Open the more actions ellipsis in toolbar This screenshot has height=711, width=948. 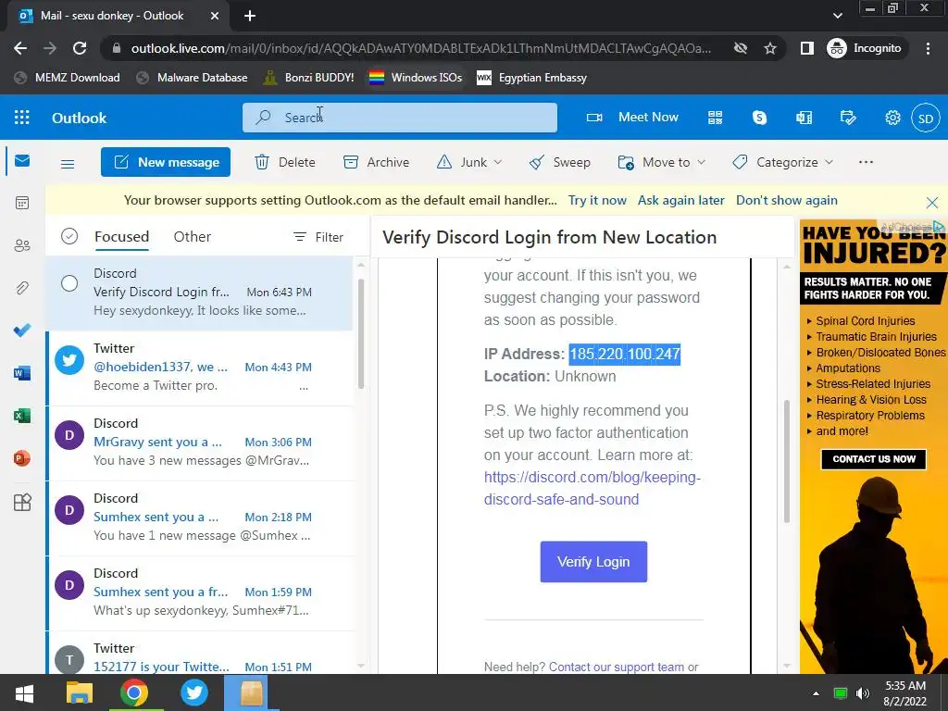point(866,162)
